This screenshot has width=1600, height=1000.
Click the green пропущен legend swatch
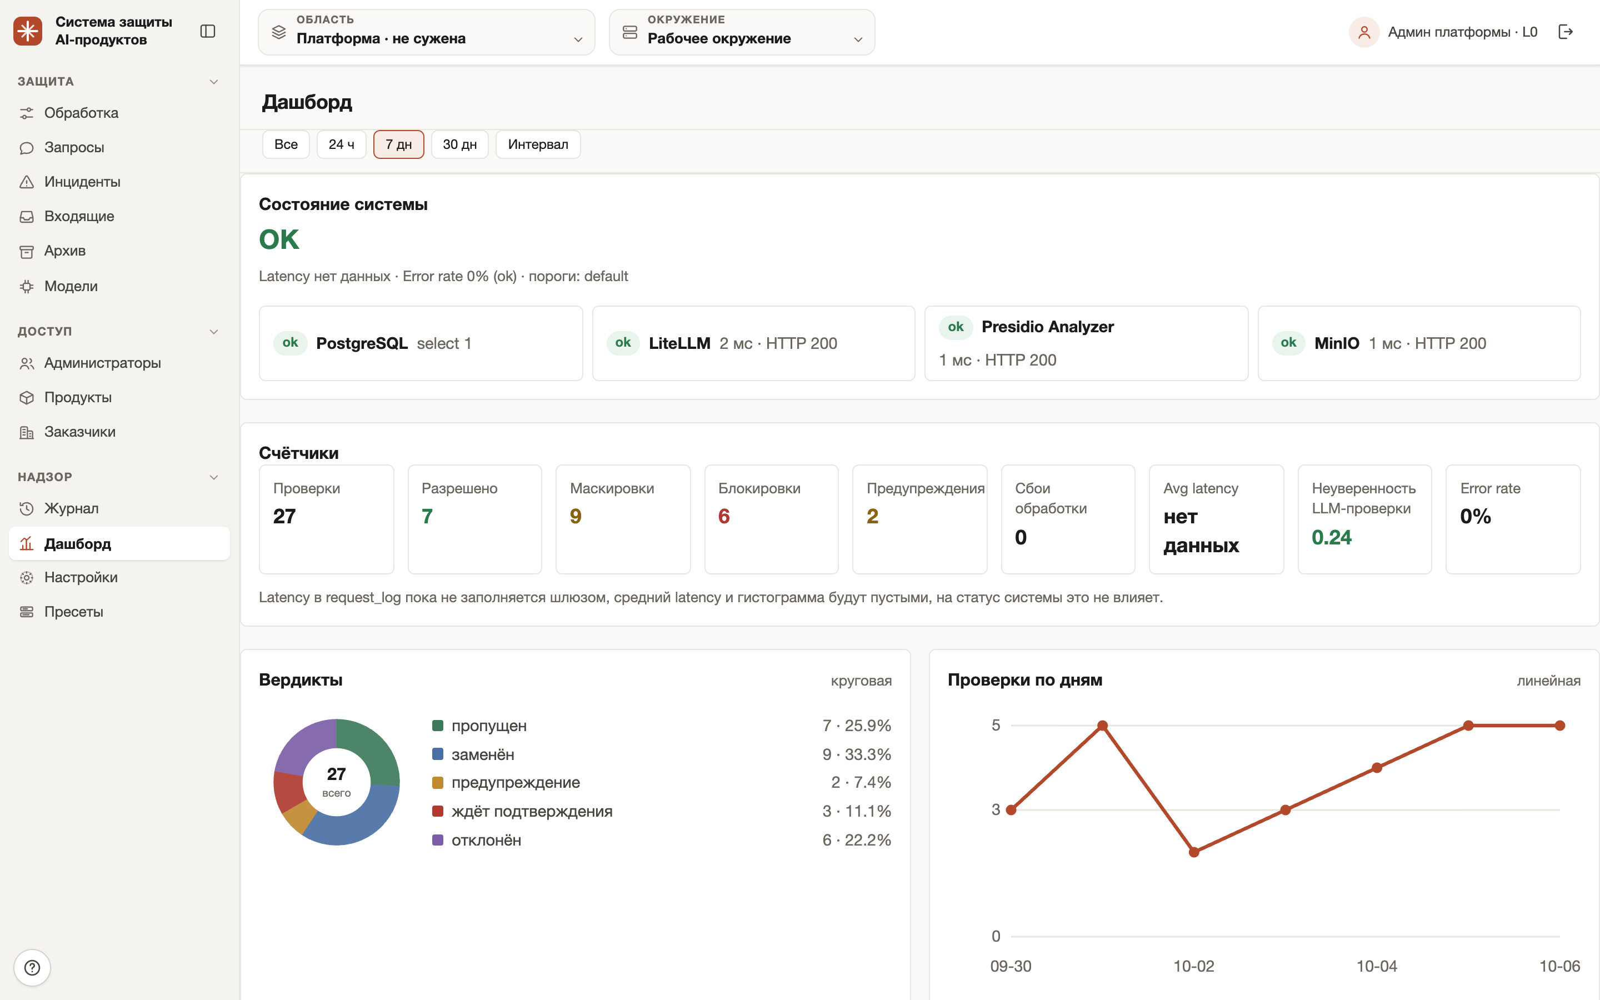pos(438,726)
